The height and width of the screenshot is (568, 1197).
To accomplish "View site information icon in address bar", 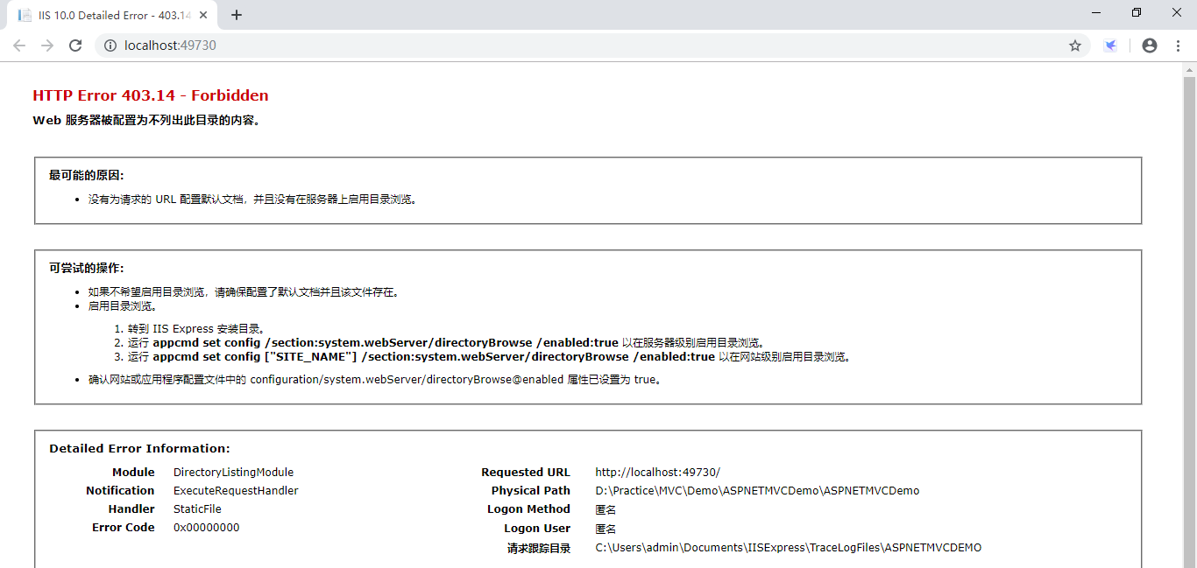I will 110,46.
